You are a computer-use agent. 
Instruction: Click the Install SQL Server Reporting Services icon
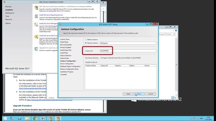pos(36,16)
